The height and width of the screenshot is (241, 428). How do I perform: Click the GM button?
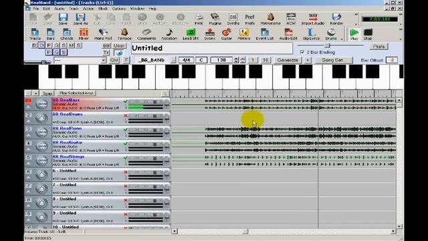114,60
